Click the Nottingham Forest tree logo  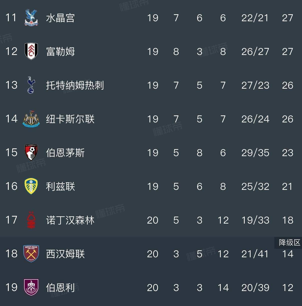point(31,220)
